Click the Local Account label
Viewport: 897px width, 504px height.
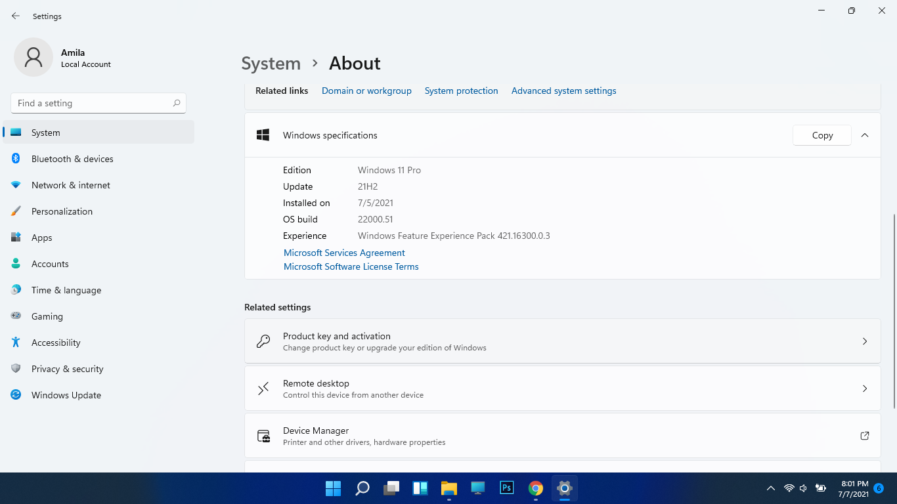[x=86, y=64]
